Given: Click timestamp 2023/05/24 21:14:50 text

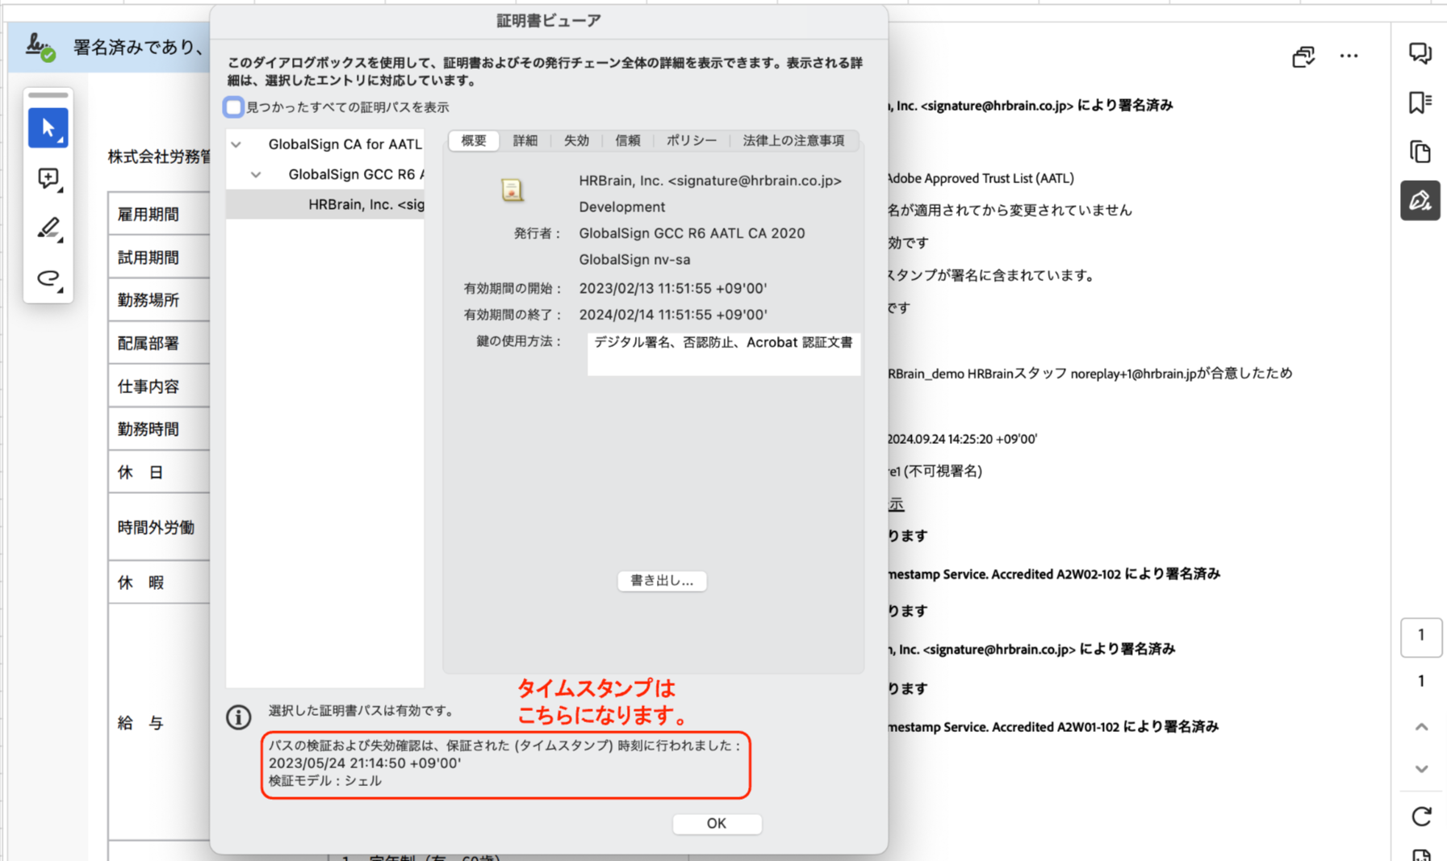Looking at the screenshot, I should coord(365,763).
